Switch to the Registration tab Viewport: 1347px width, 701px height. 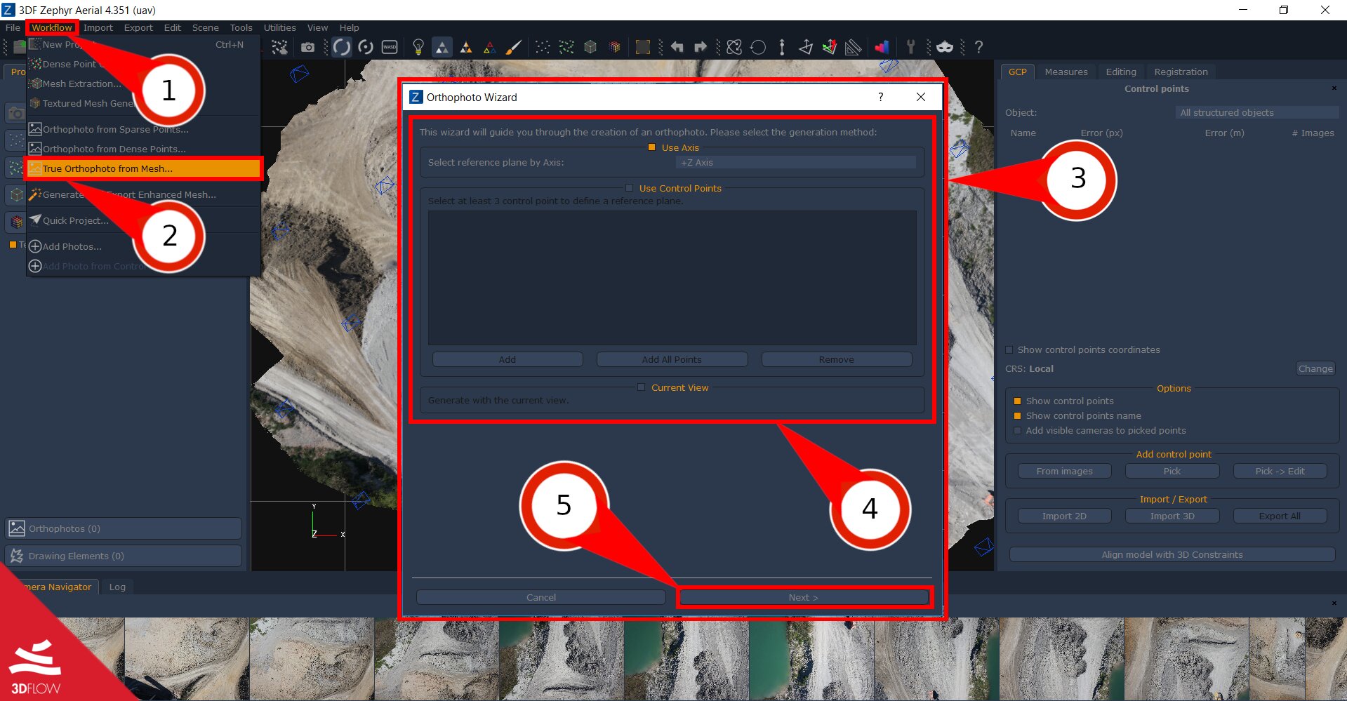point(1181,72)
